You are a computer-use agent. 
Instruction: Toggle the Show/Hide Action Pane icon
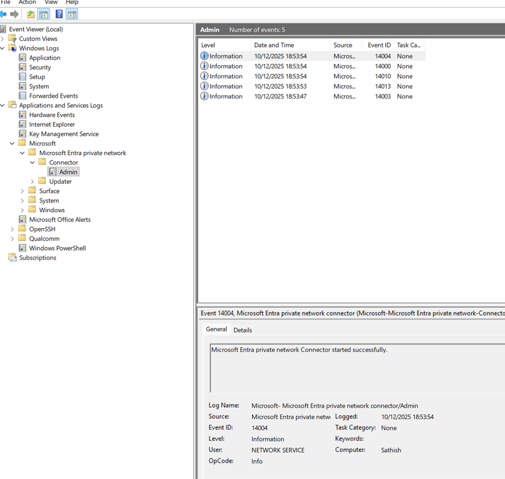[x=72, y=14]
